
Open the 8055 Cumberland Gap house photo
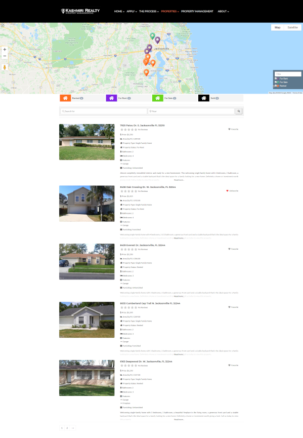[87, 320]
